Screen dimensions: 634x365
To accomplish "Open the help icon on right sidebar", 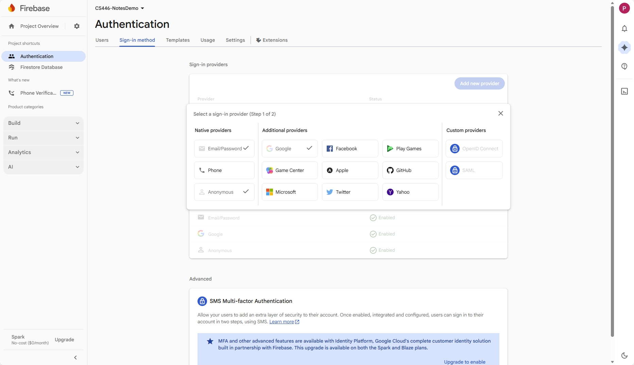I will [x=624, y=66].
